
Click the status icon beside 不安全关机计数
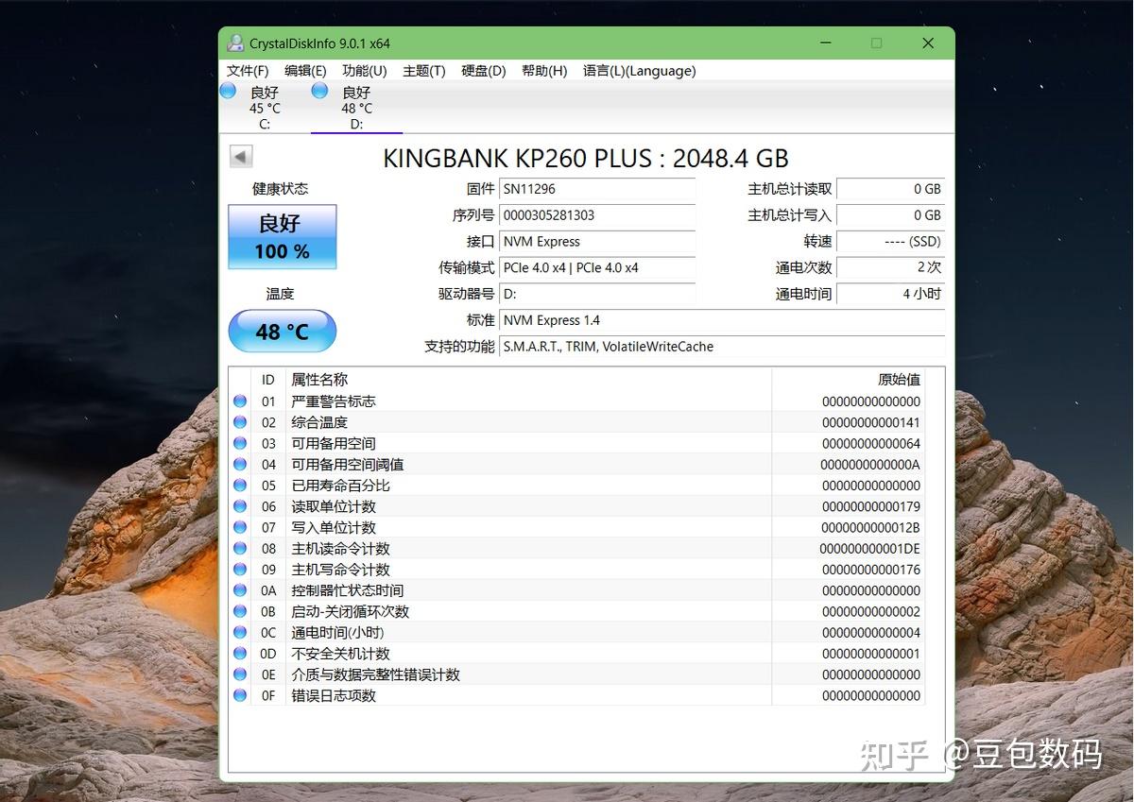click(x=240, y=653)
